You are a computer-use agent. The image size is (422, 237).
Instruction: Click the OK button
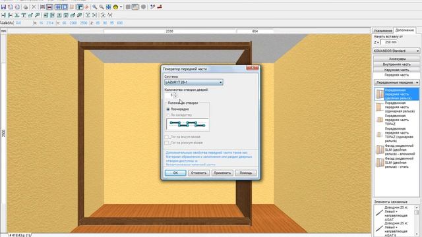click(175, 173)
